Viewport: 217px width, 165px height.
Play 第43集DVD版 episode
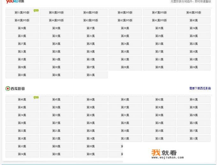pyautogui.click(x=91, y=20)
